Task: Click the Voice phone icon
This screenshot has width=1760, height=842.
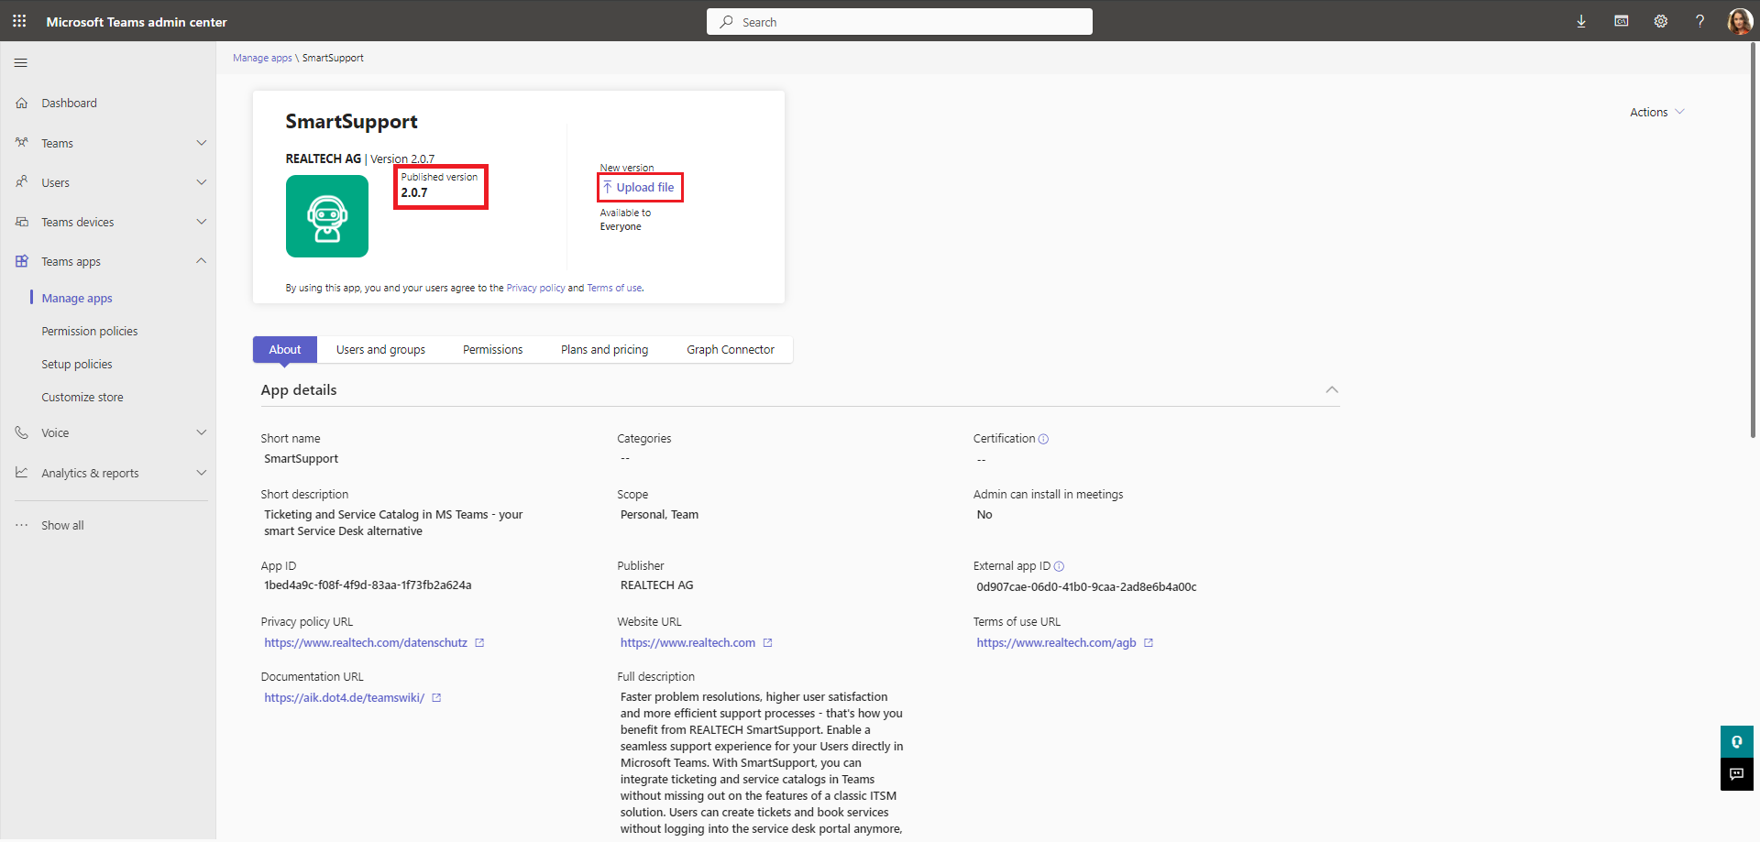Action: pos(22,432)
